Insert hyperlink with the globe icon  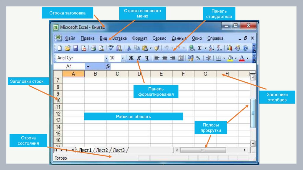point(192,48)
